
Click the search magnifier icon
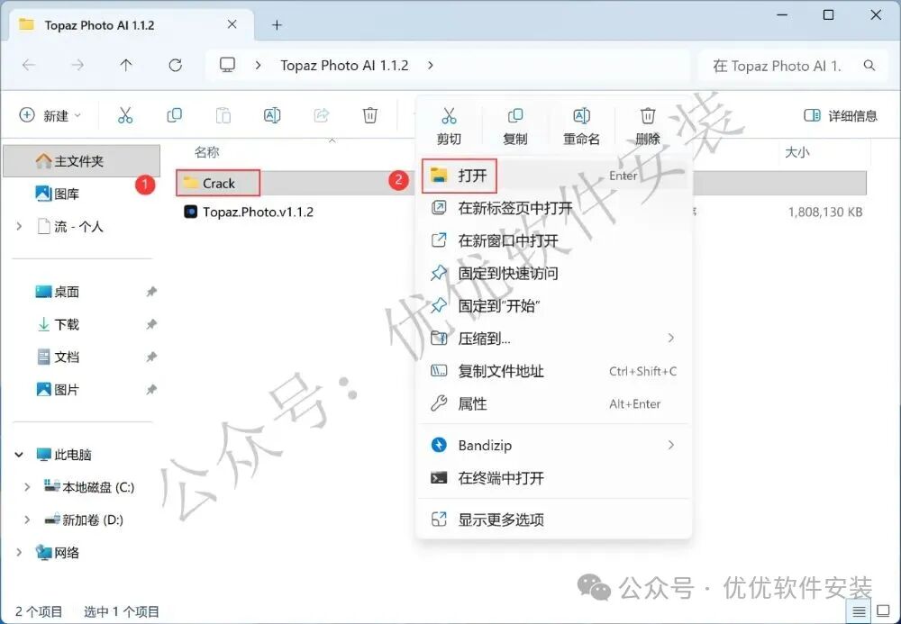[869, 66]
